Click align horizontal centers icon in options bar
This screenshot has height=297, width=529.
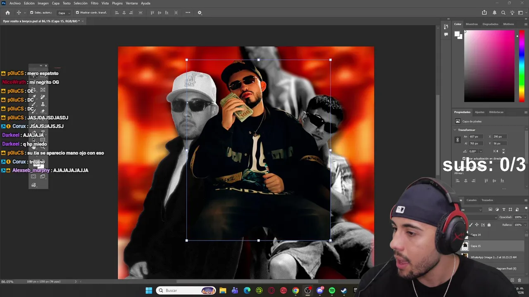[x=124, y=13]
